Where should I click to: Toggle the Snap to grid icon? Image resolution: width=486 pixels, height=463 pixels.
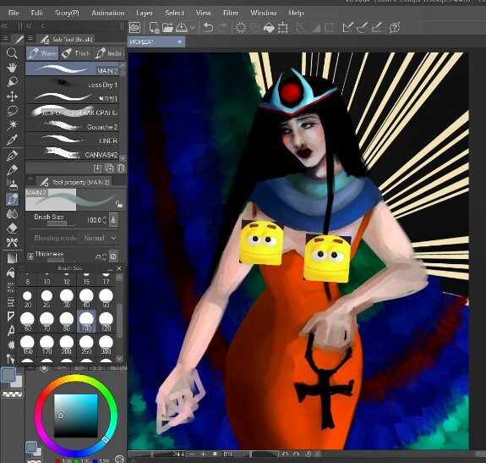pos(376,28)
